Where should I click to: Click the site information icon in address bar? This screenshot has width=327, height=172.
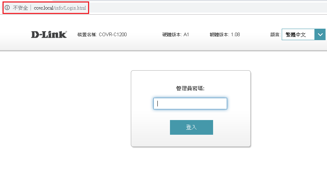tap(7, 8)
